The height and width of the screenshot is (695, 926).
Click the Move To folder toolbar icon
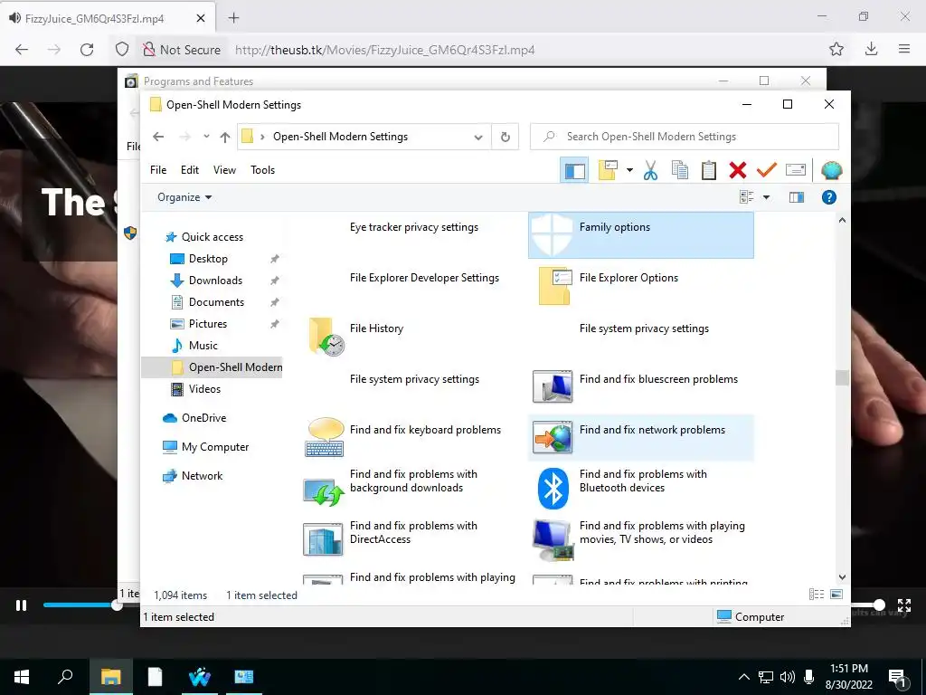pyautogui.click(x=608, y=170)
